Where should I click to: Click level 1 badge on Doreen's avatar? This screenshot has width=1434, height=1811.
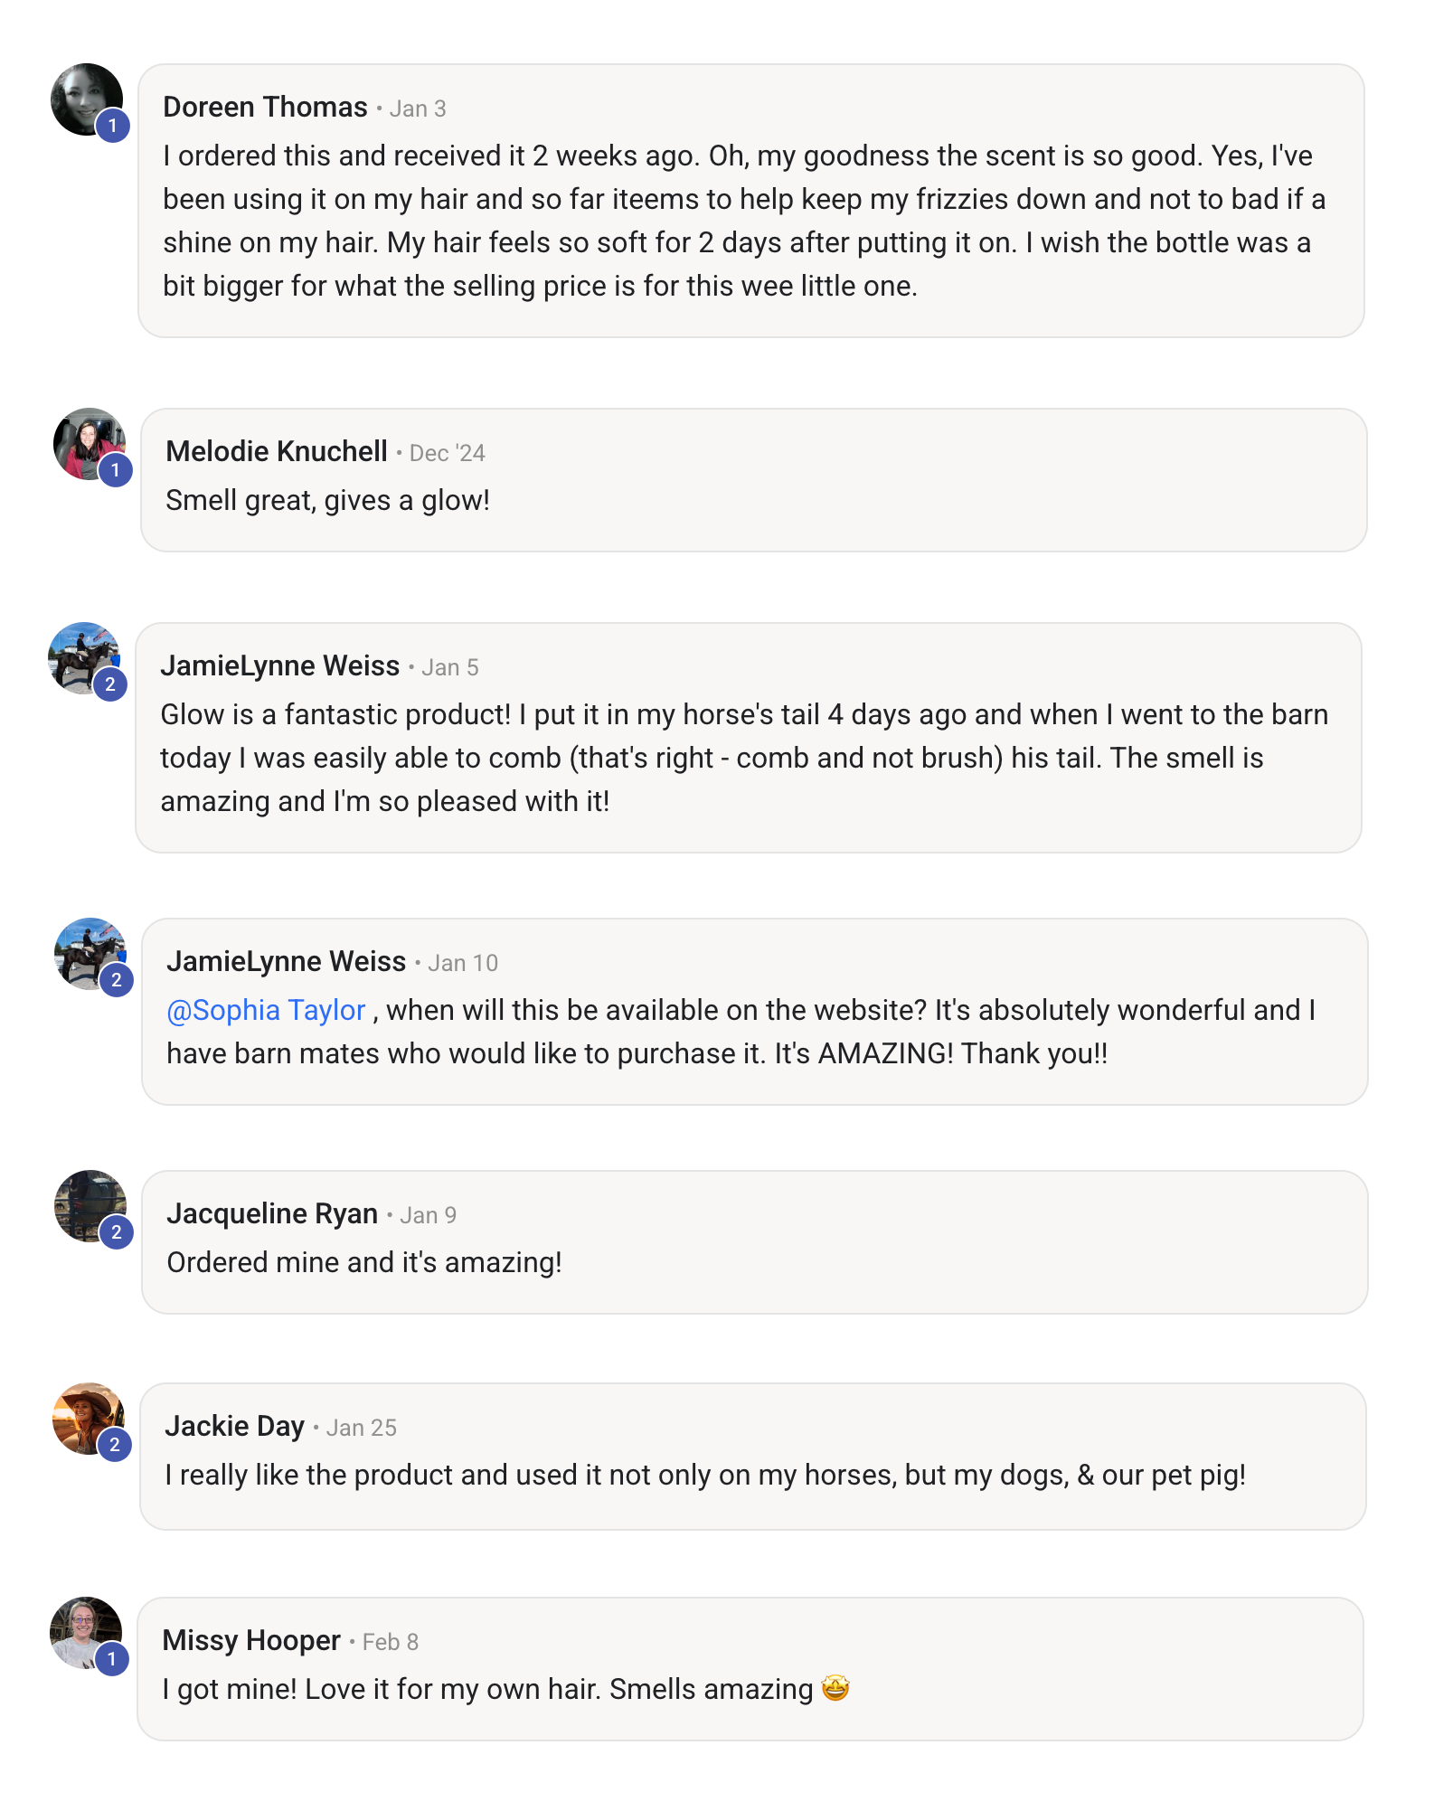(x=113, y=126)
